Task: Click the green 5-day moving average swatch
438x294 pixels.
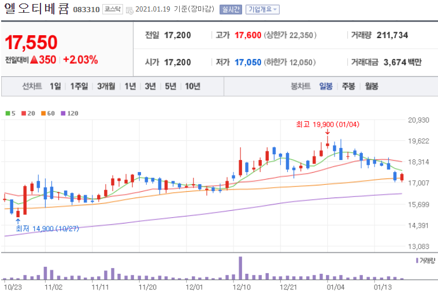Action: click(8, 113)
